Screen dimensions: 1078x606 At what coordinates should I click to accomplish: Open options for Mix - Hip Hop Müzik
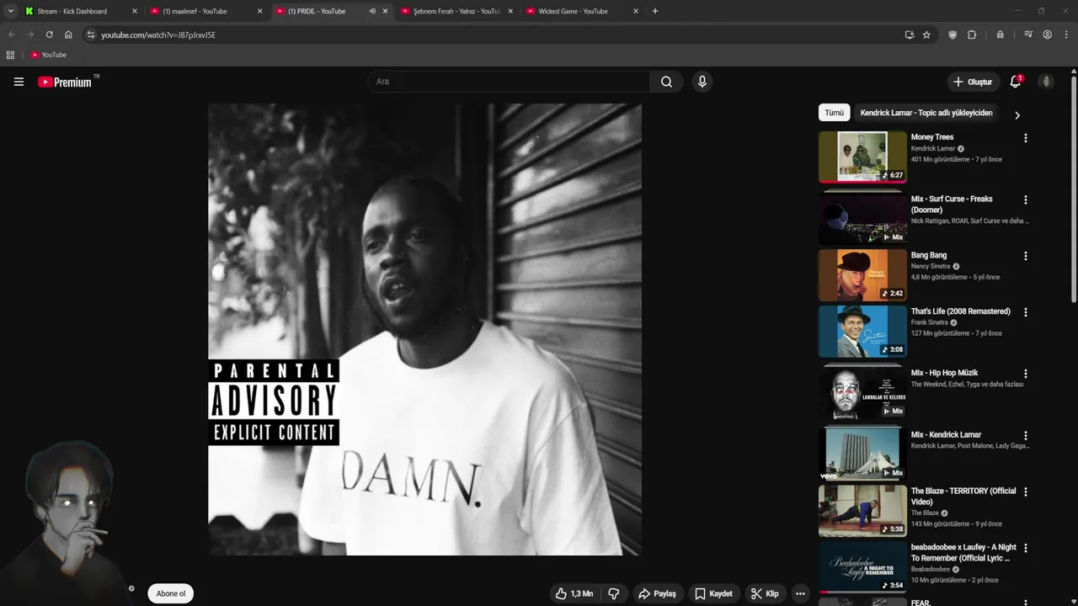click(1025, 374)
